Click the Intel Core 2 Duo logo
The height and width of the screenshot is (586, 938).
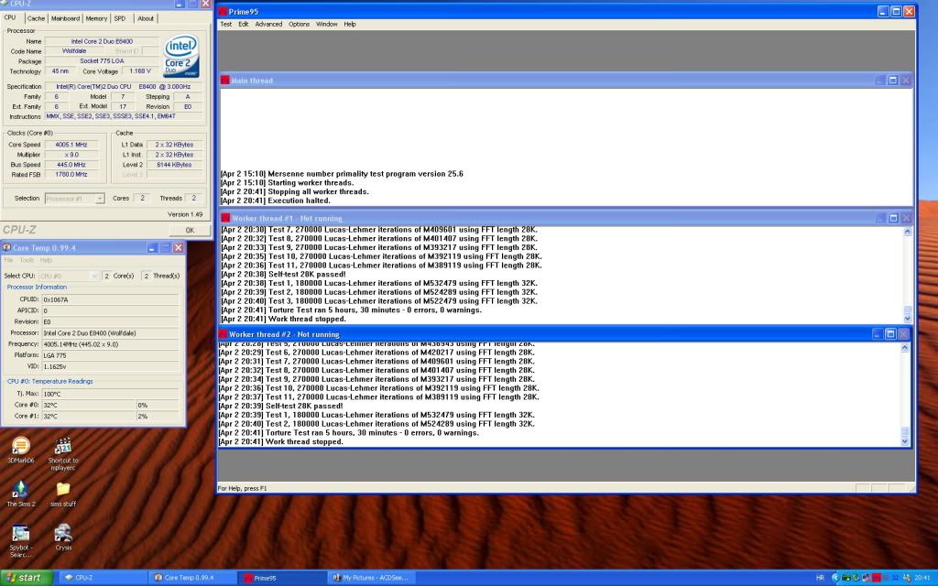tap(180, 57)
